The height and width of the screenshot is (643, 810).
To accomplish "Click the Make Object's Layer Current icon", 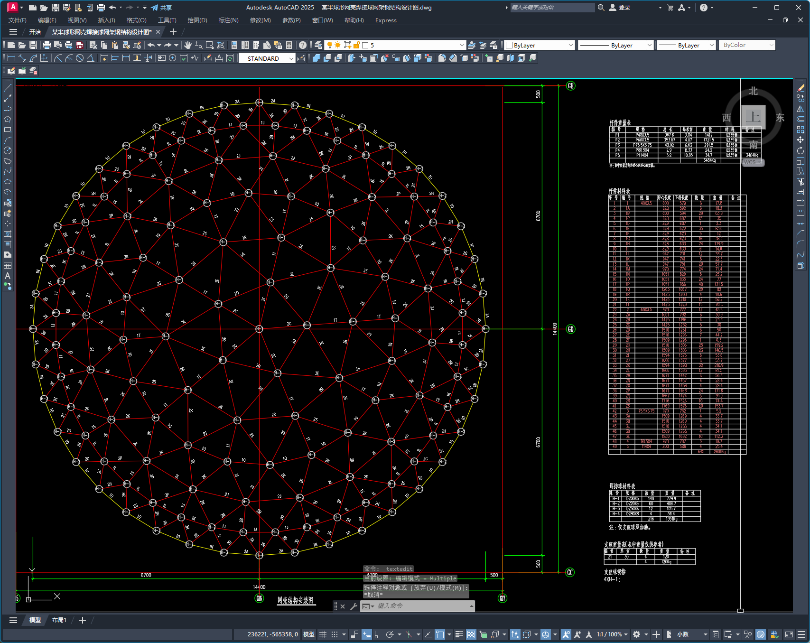I will pyautogui.click(x=472, y=45).
